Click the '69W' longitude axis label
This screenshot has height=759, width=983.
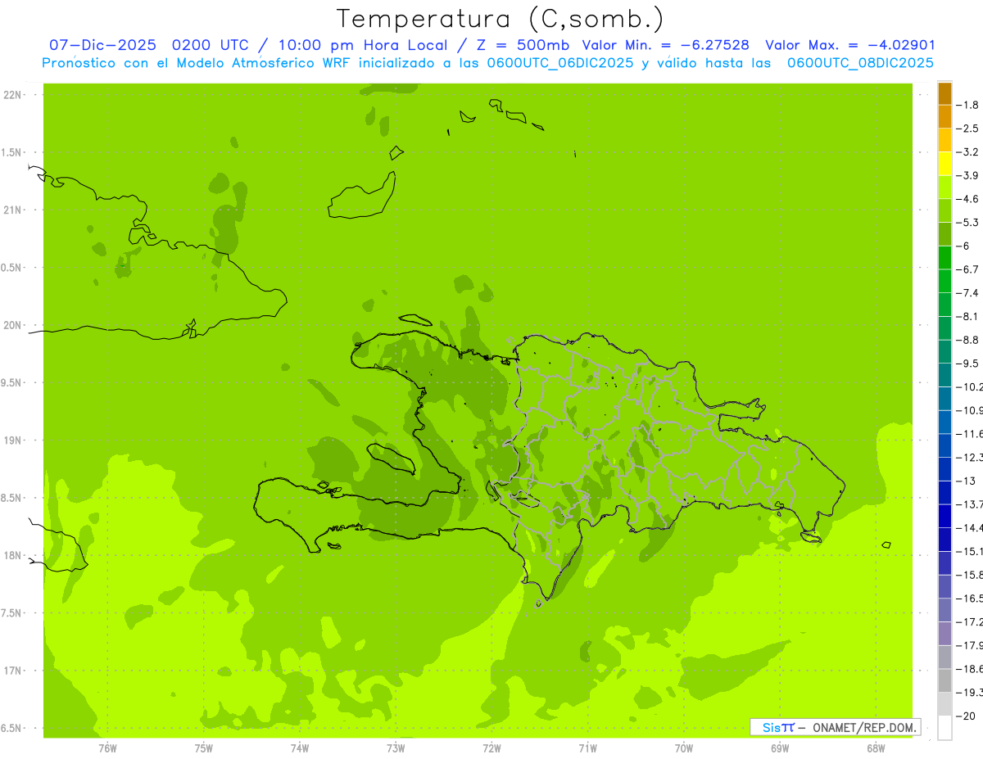(x=780, y=748)
